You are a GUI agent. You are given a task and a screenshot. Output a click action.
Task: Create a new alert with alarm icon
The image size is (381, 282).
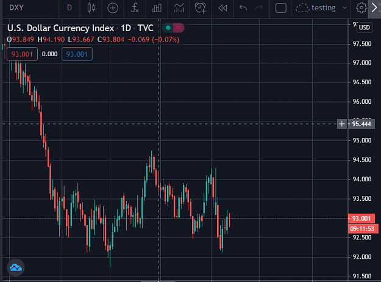click(x=201, y=8)
